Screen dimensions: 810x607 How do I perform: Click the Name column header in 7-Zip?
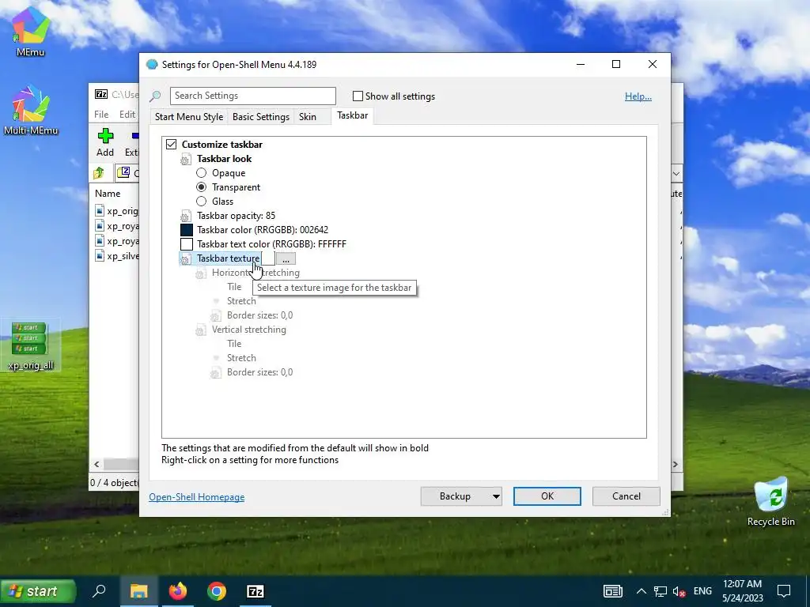(x=108, y=194)
